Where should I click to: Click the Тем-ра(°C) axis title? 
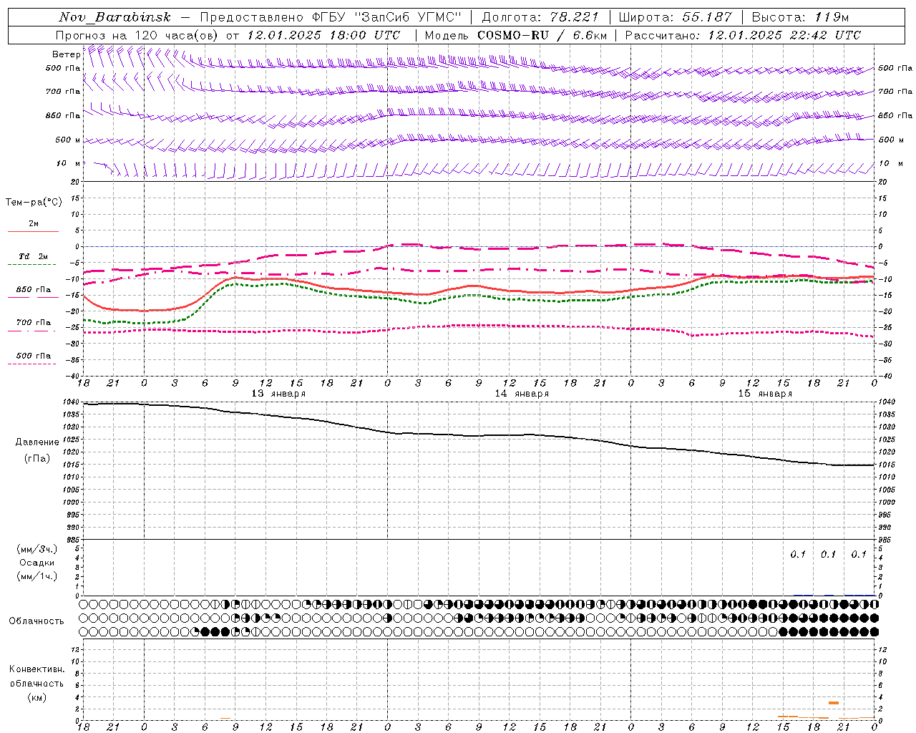pos(34,202)
